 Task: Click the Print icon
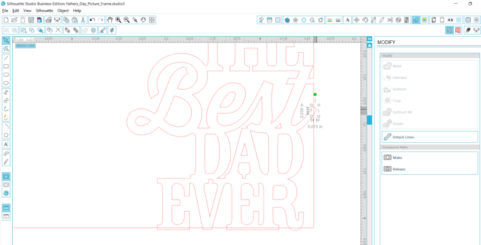48,20
